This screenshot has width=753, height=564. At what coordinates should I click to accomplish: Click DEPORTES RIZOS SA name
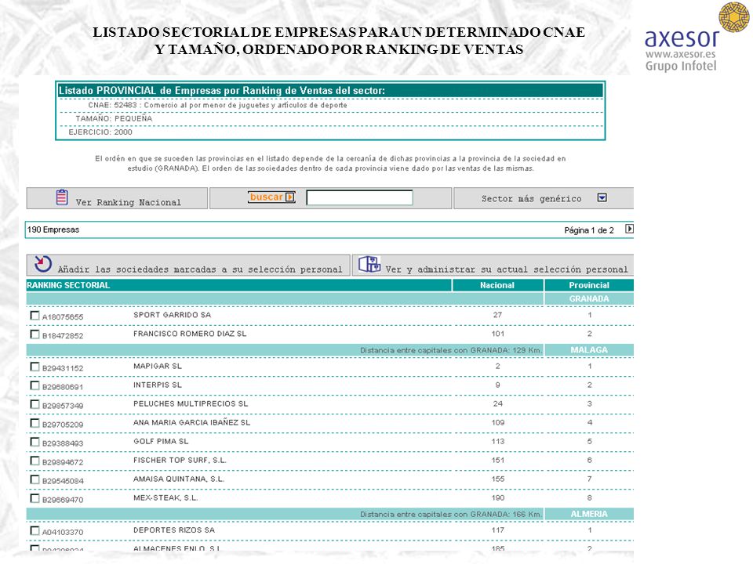click(174, 530)
